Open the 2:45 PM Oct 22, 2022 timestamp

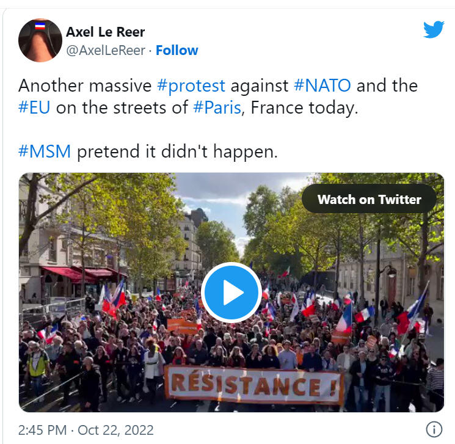coord(86,430)
